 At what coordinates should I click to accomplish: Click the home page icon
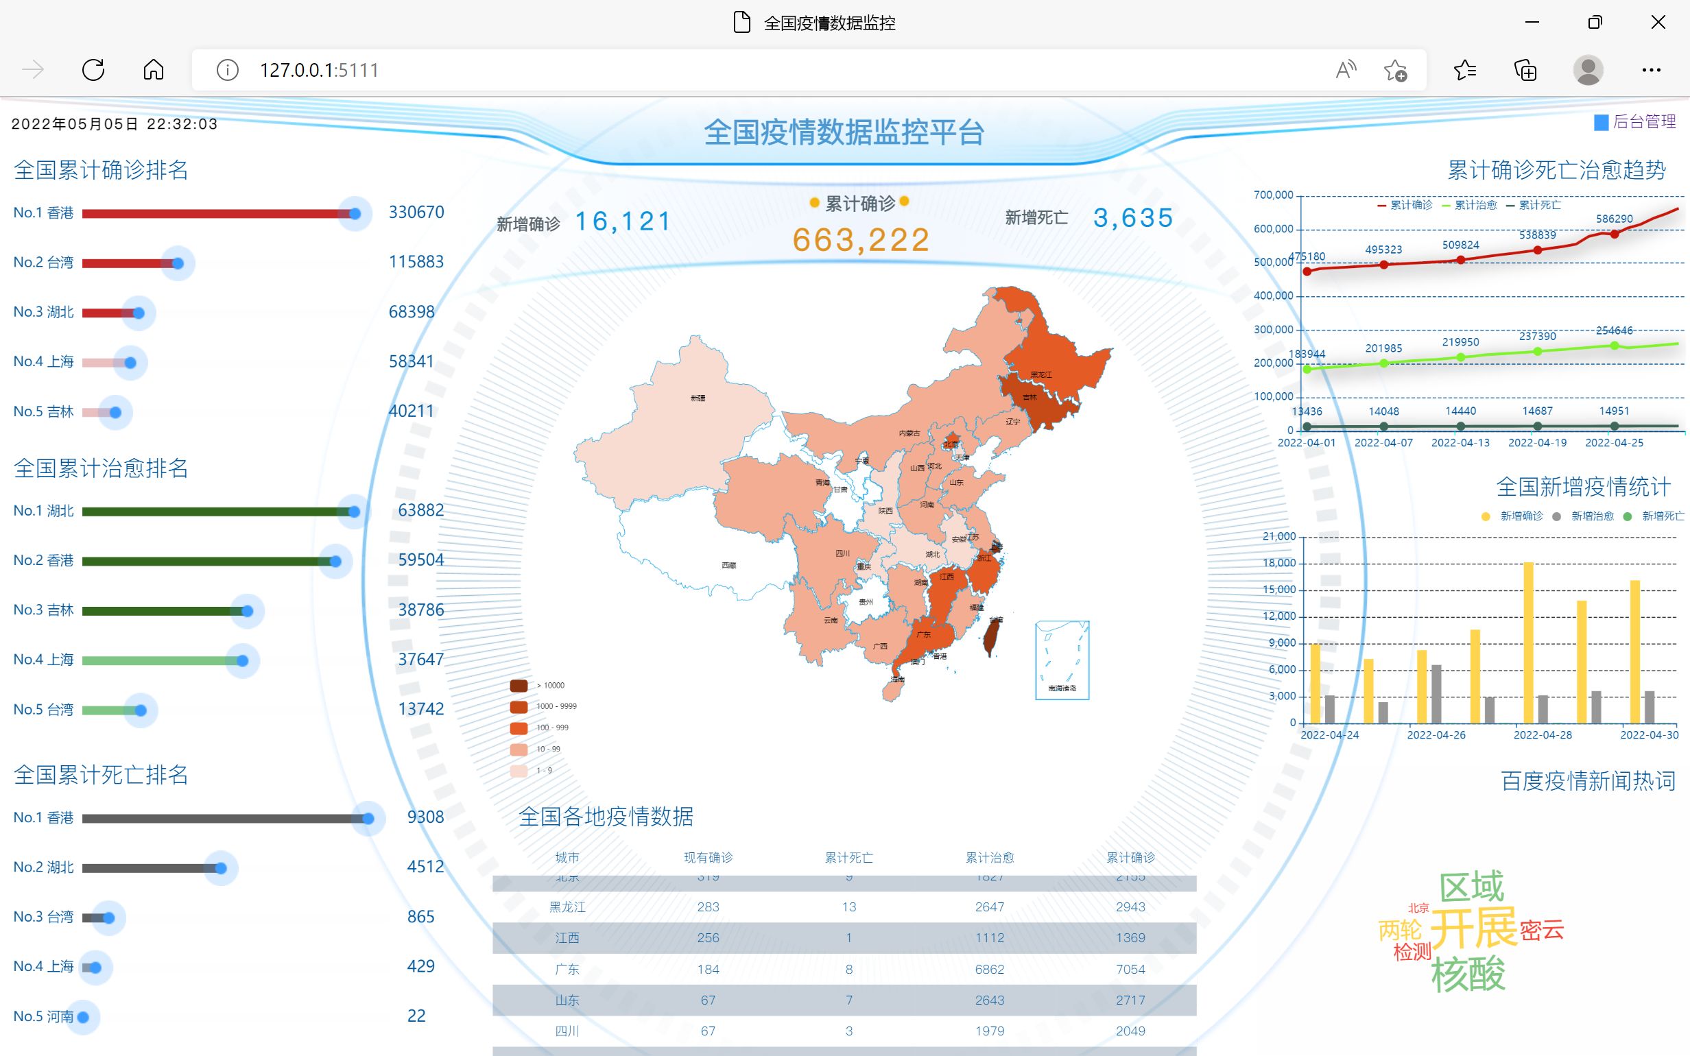(154, 70)
